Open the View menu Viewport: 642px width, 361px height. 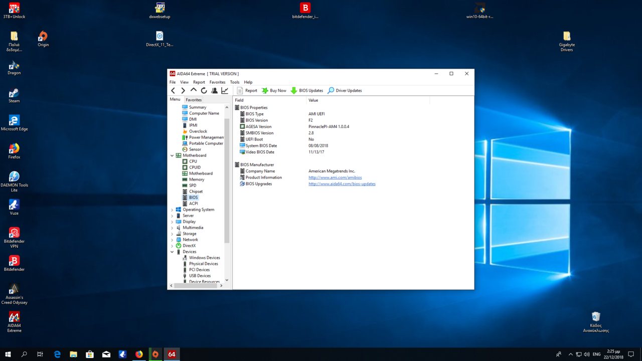click(x=185, y=82)
